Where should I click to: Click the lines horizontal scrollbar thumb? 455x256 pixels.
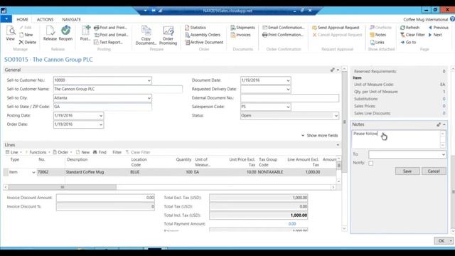[63, 187]
